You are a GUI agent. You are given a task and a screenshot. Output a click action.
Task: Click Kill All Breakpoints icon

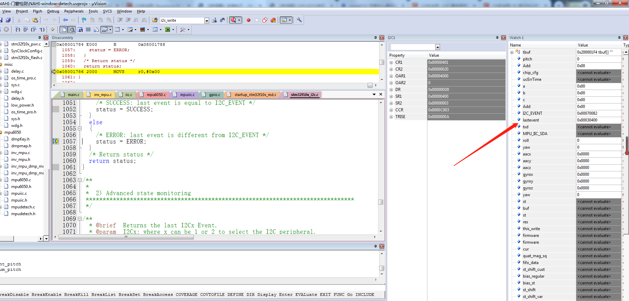273,20
